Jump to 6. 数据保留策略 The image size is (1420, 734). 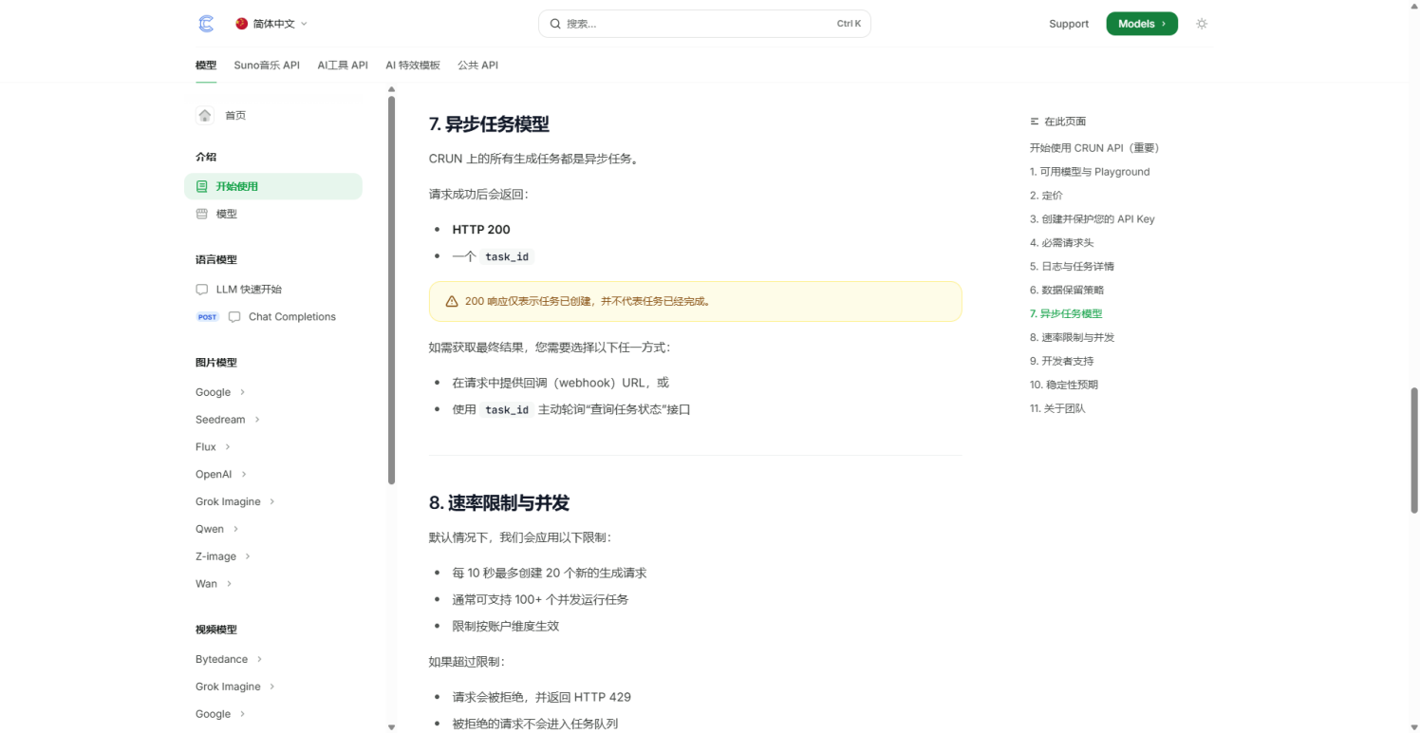[x=1067, y=291]
